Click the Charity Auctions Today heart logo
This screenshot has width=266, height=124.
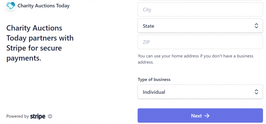pyautogui.click(x=11, y=6)
